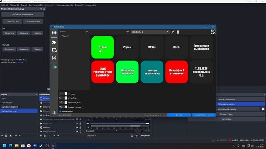Open the Macro Deck grid view icon
The image size is (266, 149).
54,33
